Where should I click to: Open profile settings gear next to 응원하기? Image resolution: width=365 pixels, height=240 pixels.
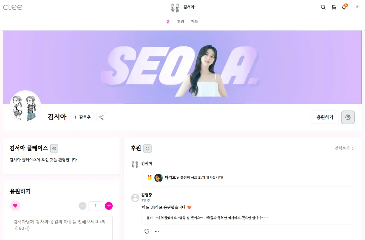click(x=348, y=117)
